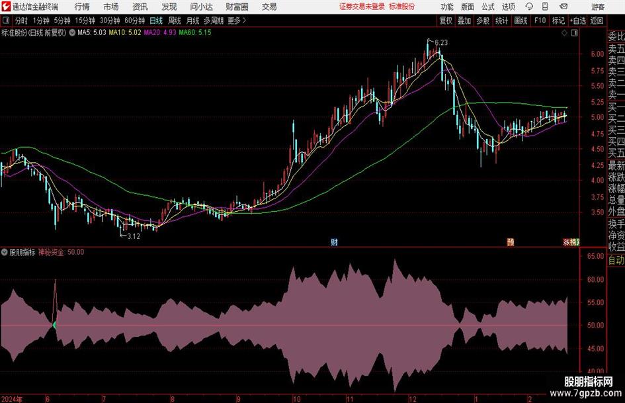Open the 市场 menu
The image size is (625, 403).
click(111, 7)
